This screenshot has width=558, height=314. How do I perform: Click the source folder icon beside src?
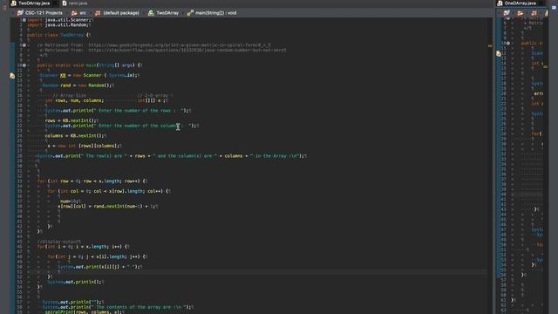(74, 13)
